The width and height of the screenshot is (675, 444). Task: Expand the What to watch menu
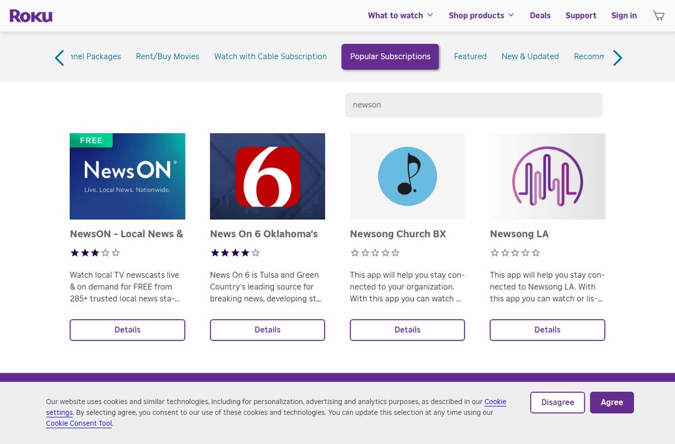click(x=400, y=16)
